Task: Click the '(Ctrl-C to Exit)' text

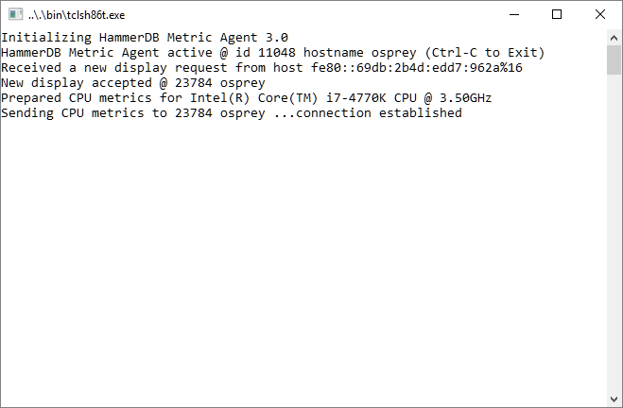Action: coord(484,52)
